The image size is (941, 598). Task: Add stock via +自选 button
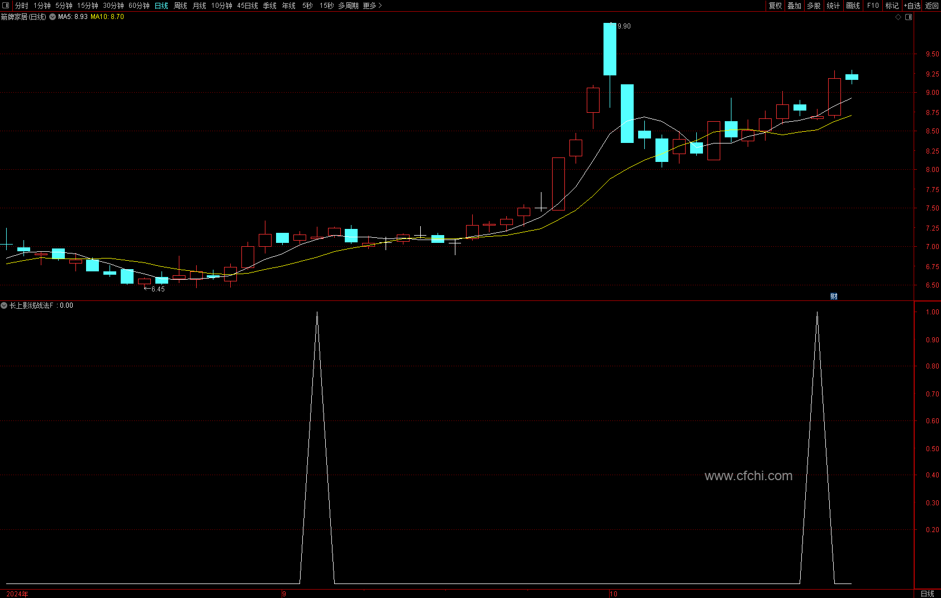click(912, 6)
